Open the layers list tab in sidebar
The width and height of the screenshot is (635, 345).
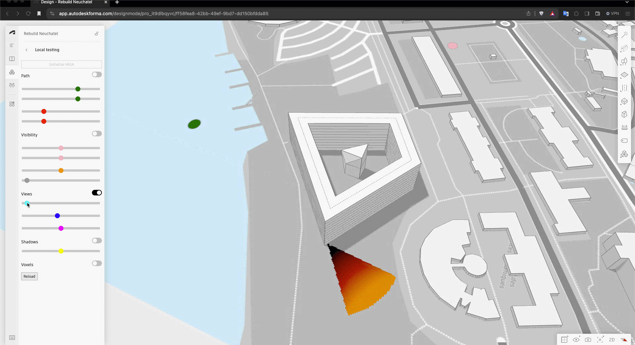coord(12,46)
